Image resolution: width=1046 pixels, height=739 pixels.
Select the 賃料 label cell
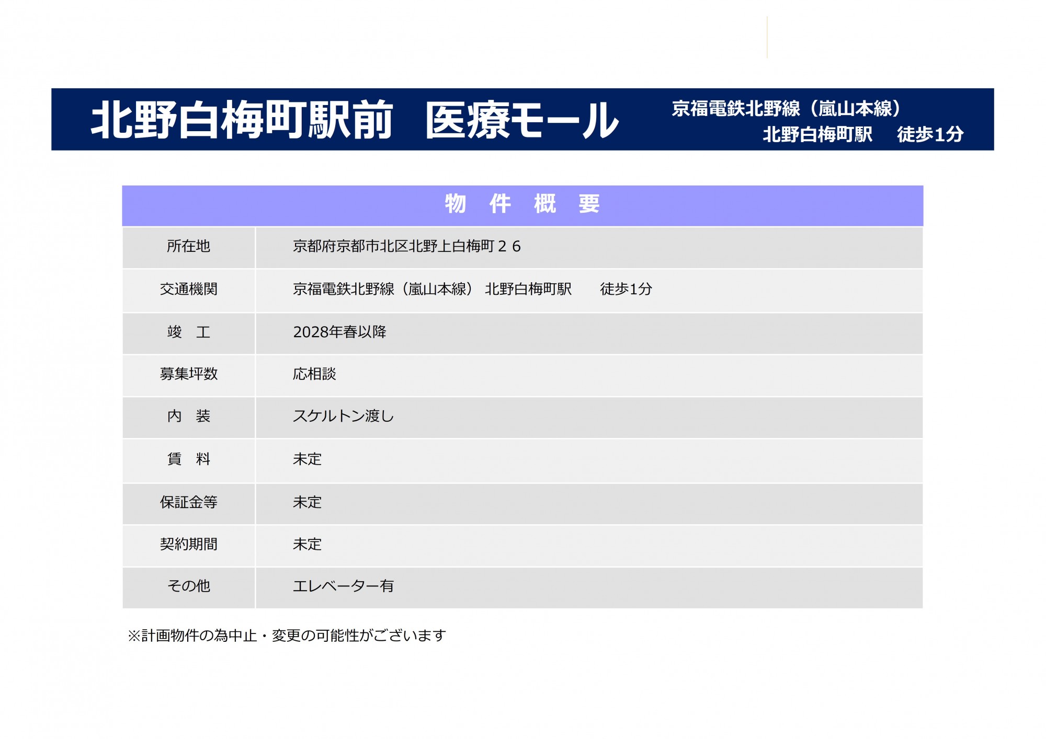click(x=188, y=459)
